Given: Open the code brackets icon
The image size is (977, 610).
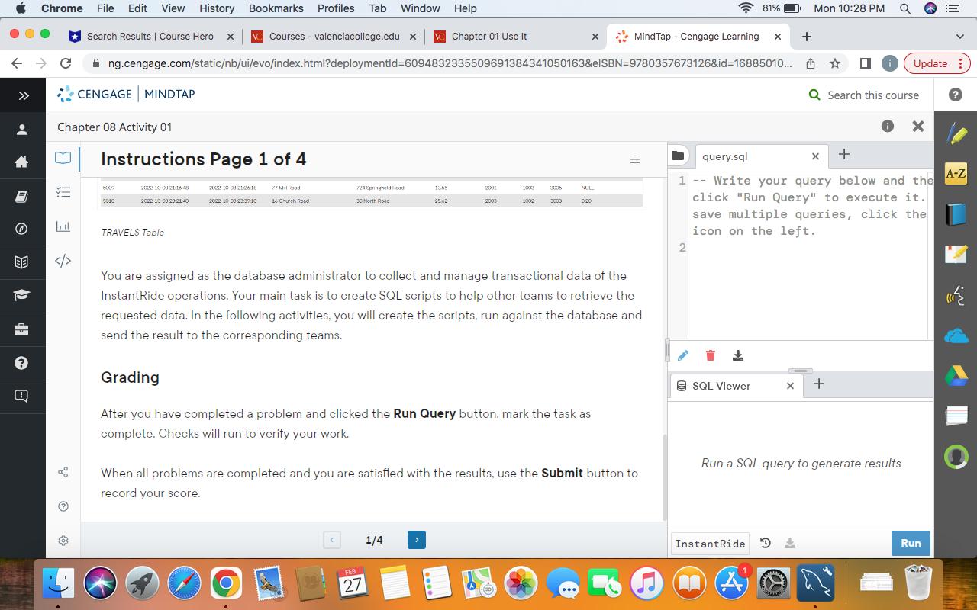Looking at the screenshot, I should [x=63, y=261].
